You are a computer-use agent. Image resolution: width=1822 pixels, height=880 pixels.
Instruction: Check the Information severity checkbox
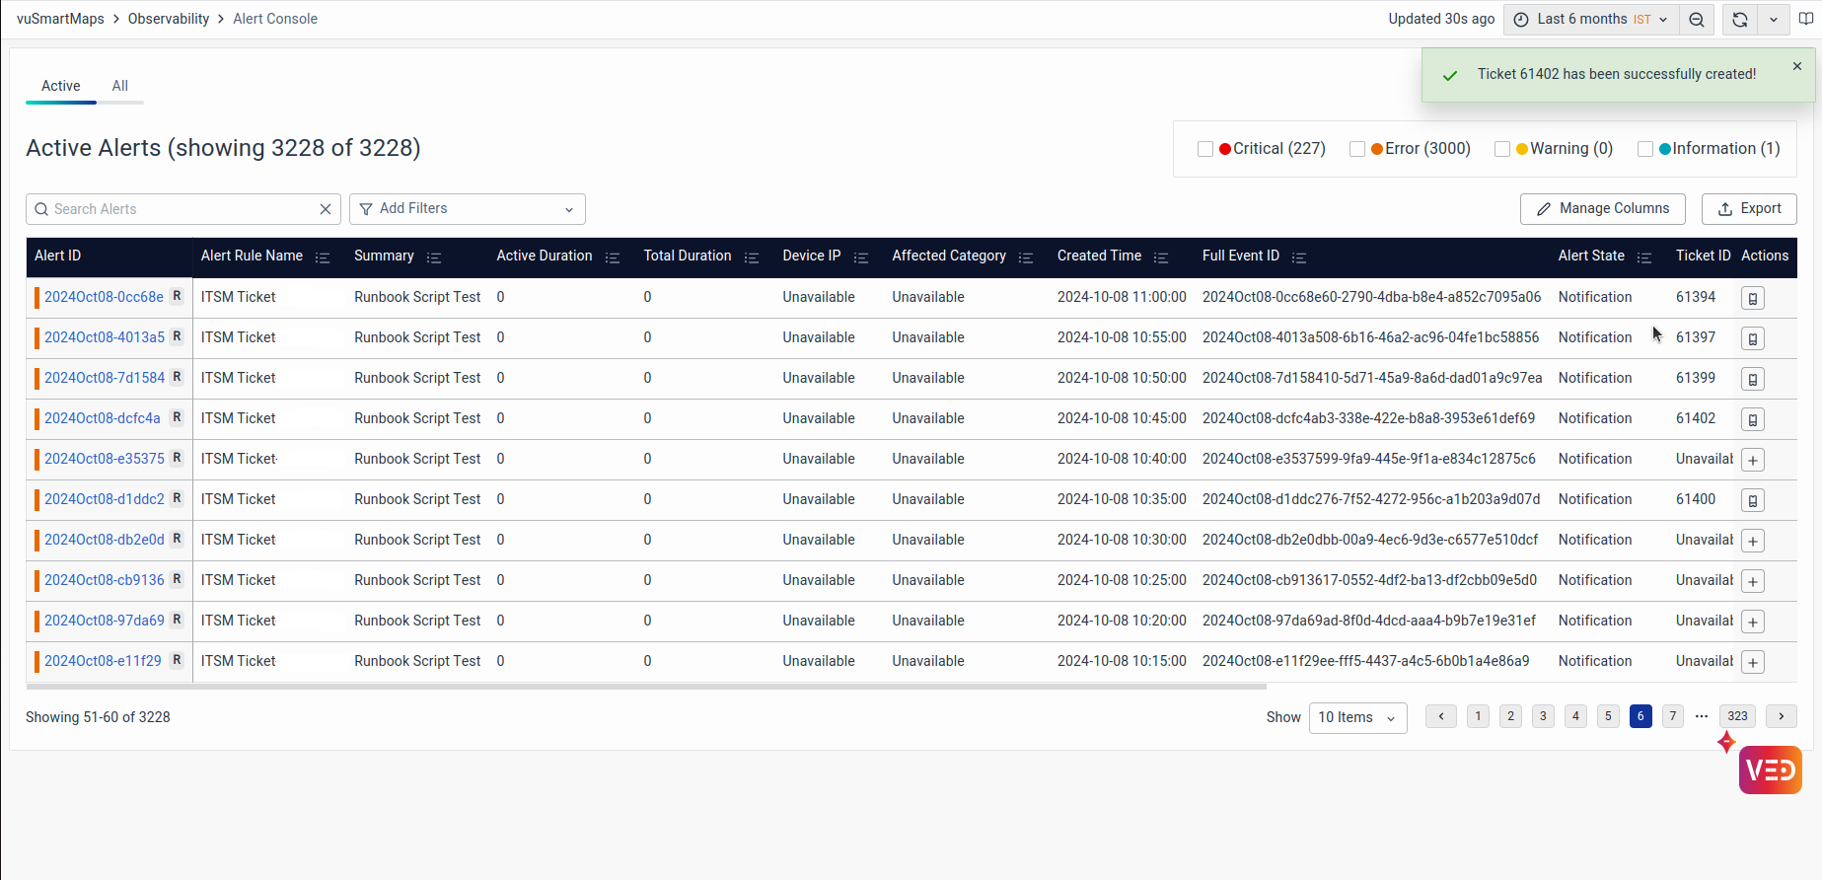(1644, 149)
